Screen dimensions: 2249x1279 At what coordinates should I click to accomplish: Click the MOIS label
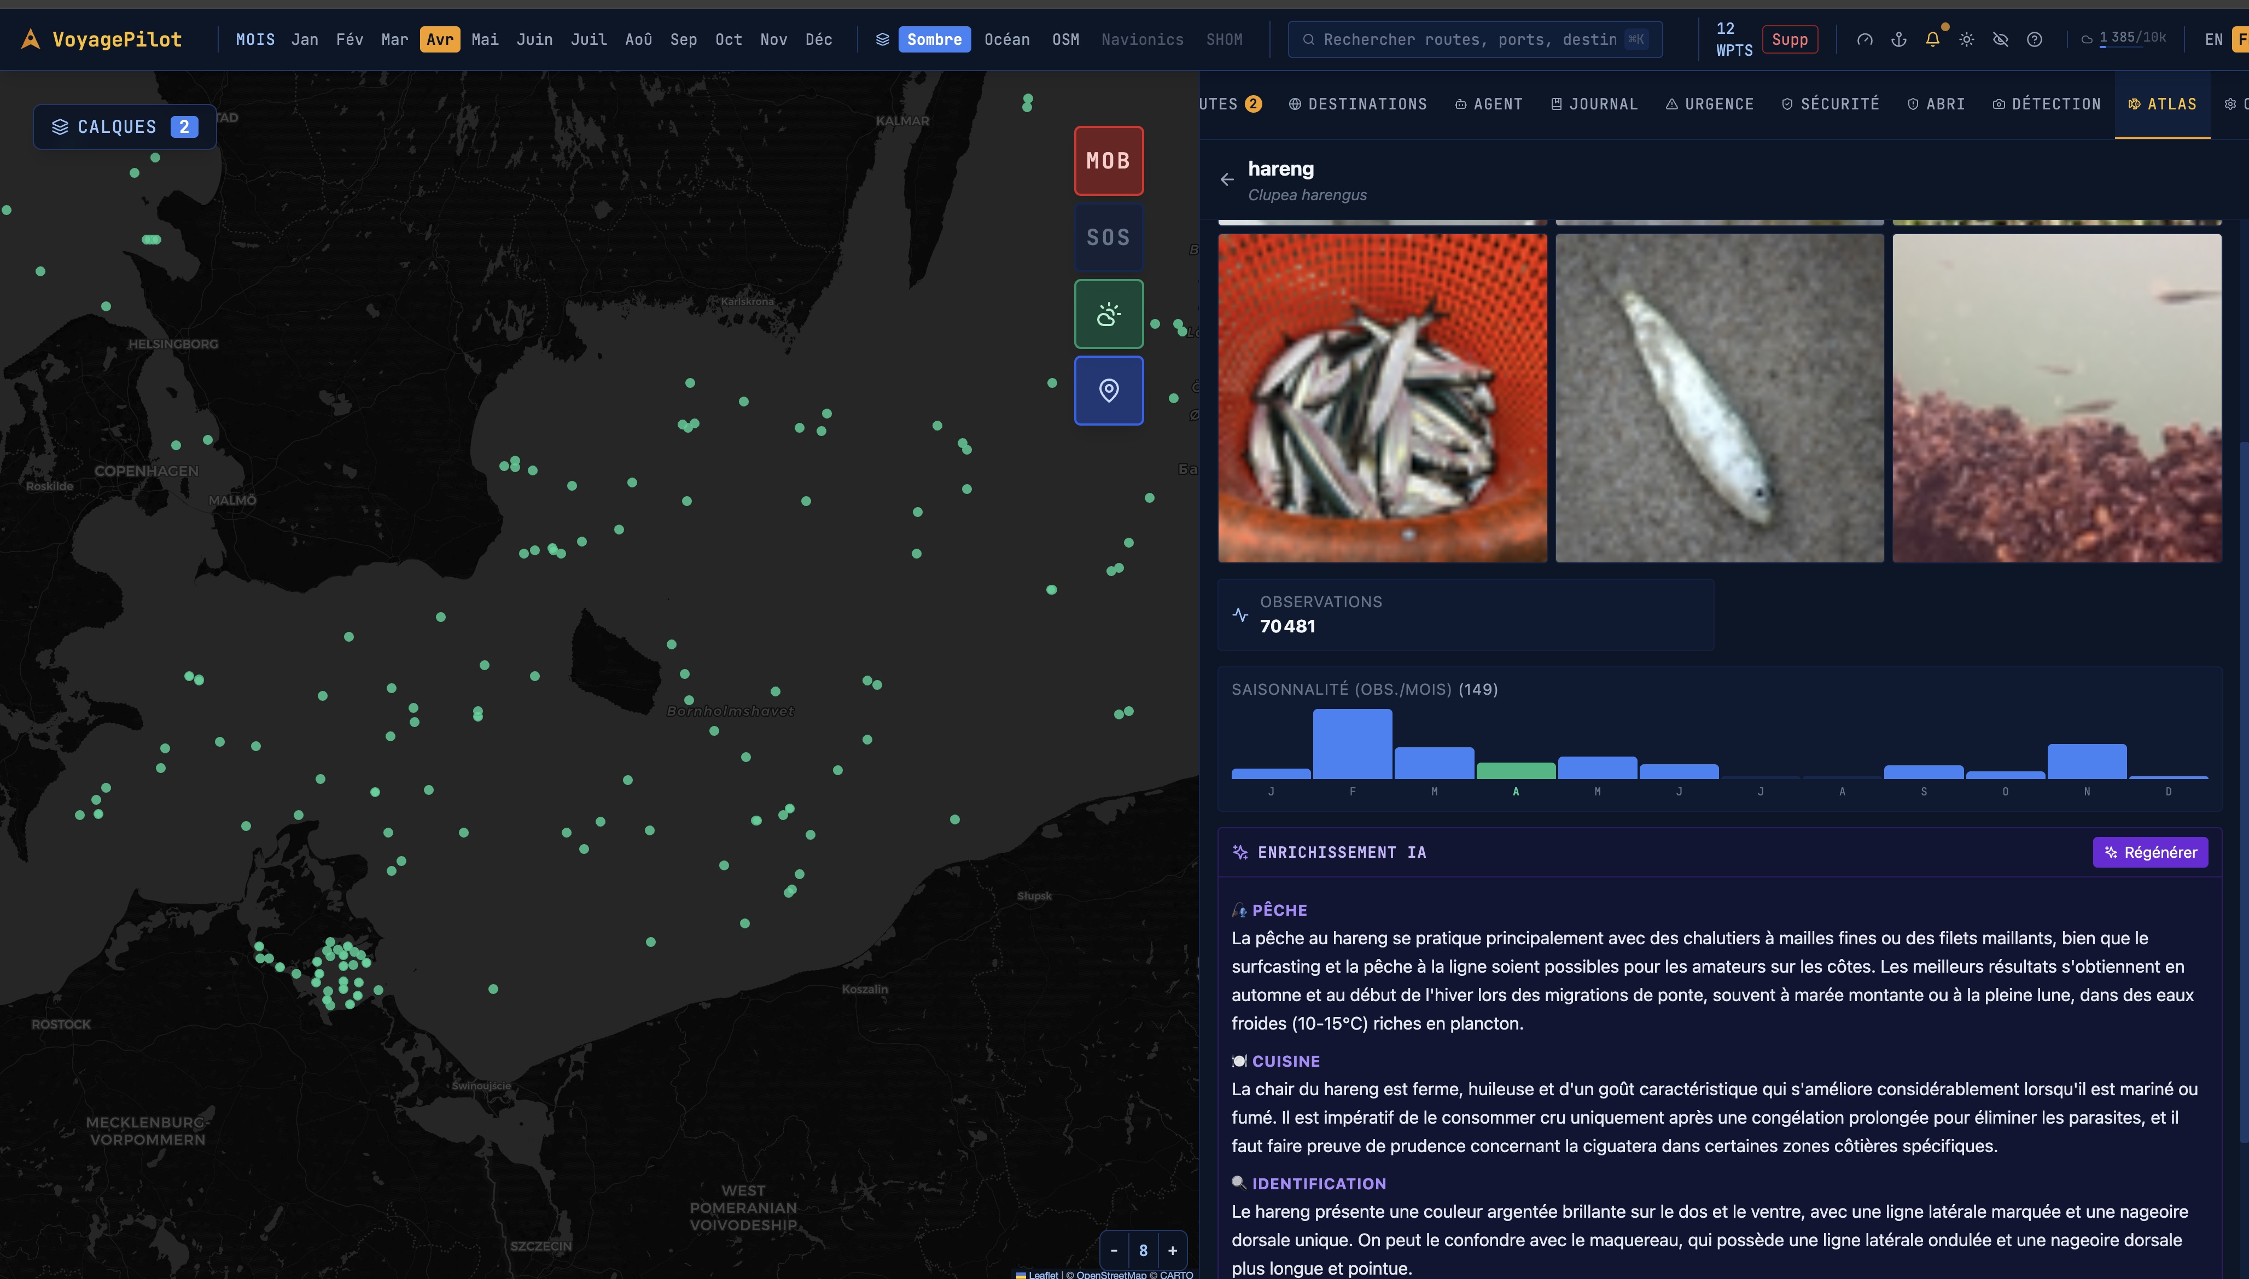[x=255, y=39]
